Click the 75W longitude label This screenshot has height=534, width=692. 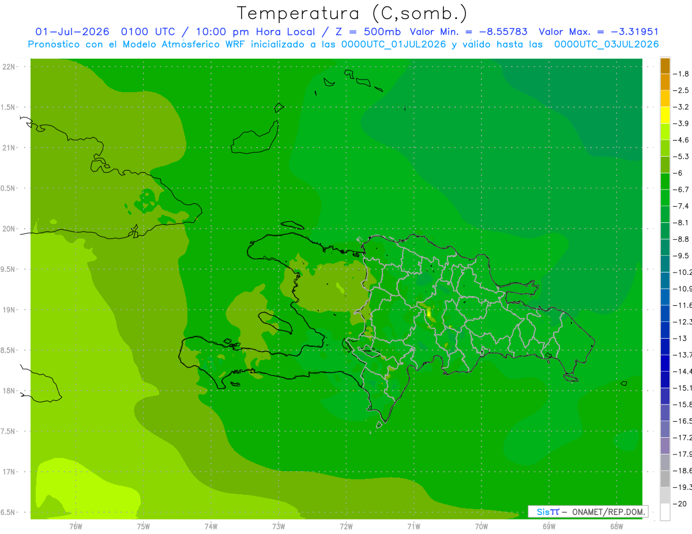pos(143,526)
